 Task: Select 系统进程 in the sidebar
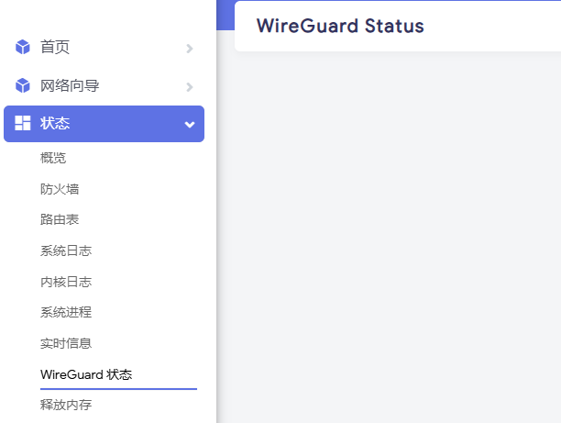click(x=66, y=312)
